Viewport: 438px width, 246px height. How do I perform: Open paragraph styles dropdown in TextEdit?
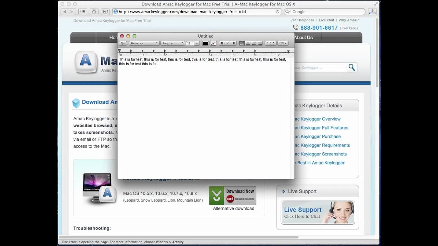coord(123,43)
